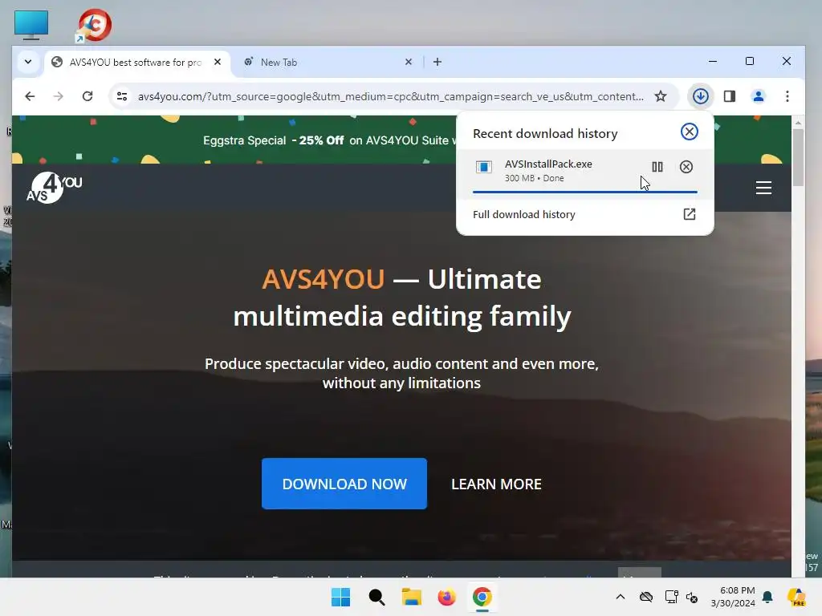Open the Chrome downloads toolbar icon

pyautogui.click(x=700, y=96)
